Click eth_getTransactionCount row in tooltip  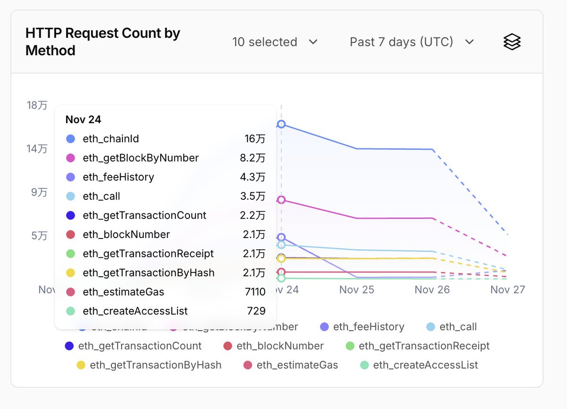click(165, 215)
